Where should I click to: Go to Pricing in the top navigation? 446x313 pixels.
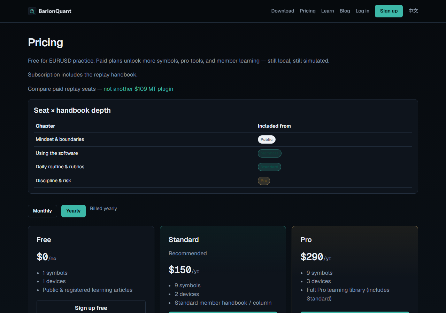pyautogui.click(x=308, y=11)
